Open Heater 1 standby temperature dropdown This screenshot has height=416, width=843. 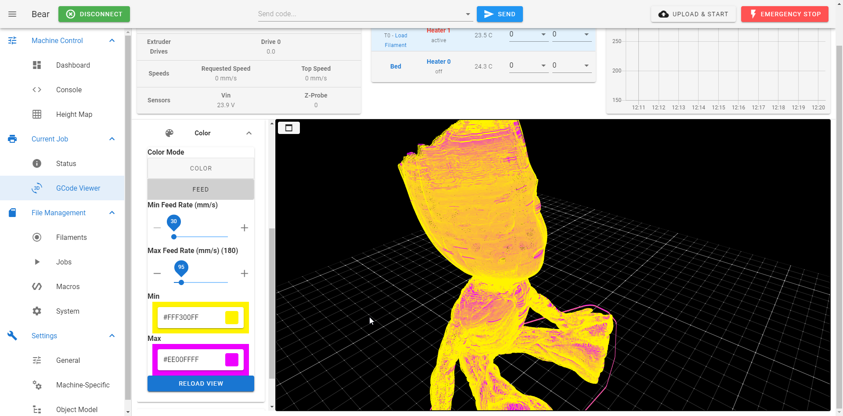click(587, 34)
